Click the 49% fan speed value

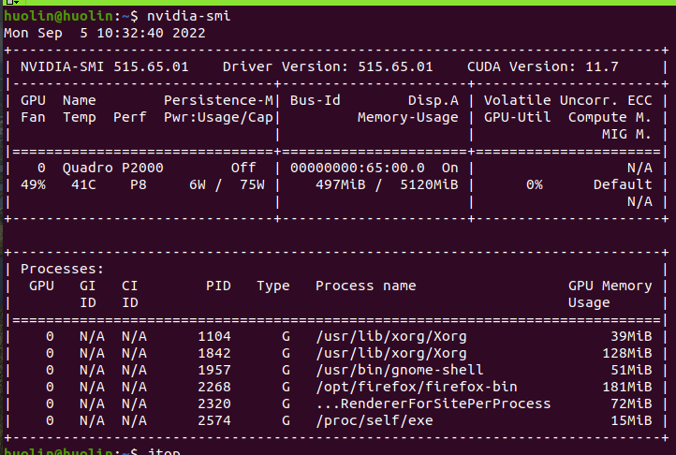pos(34,184)
